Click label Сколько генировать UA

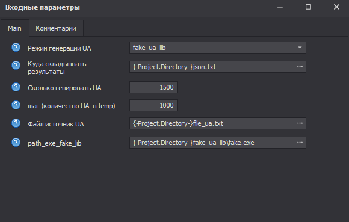(64, 88)
